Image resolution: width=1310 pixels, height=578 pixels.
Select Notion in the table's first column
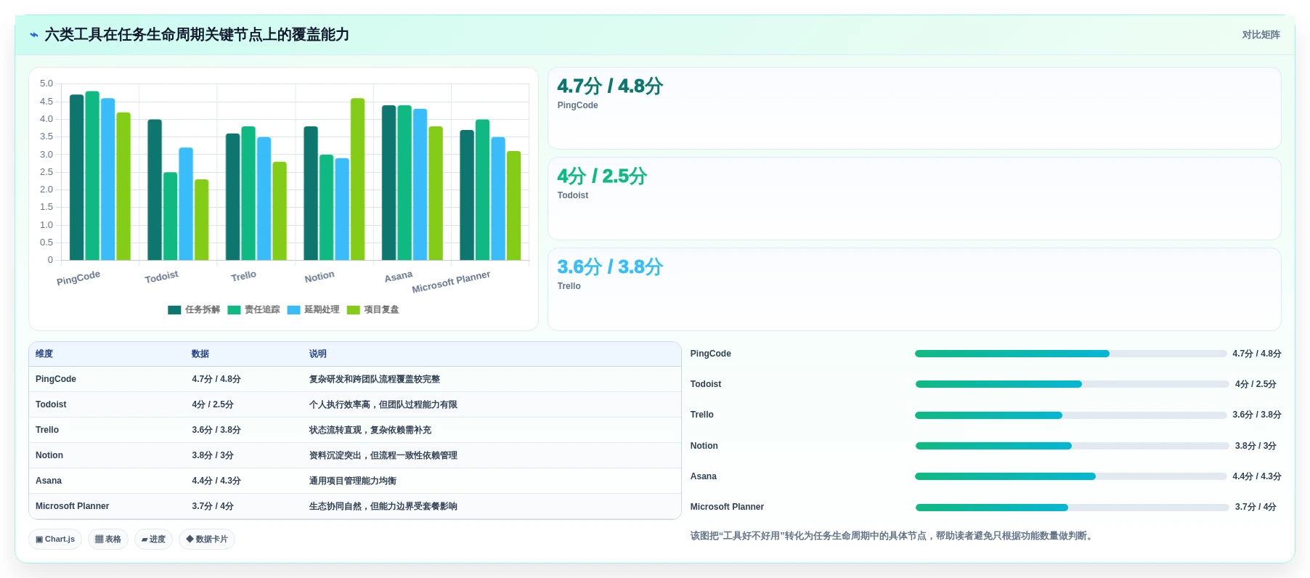coord(49,455)
